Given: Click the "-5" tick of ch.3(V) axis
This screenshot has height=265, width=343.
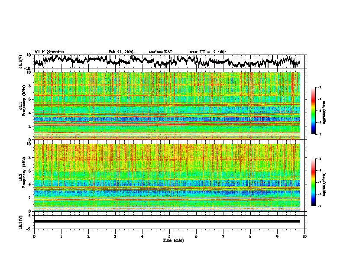Looking at the screenshot, I should [29, 229].
